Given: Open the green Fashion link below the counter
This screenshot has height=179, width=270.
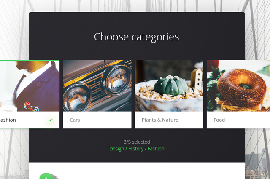Looking at the screenshot, I should (156, 149).
